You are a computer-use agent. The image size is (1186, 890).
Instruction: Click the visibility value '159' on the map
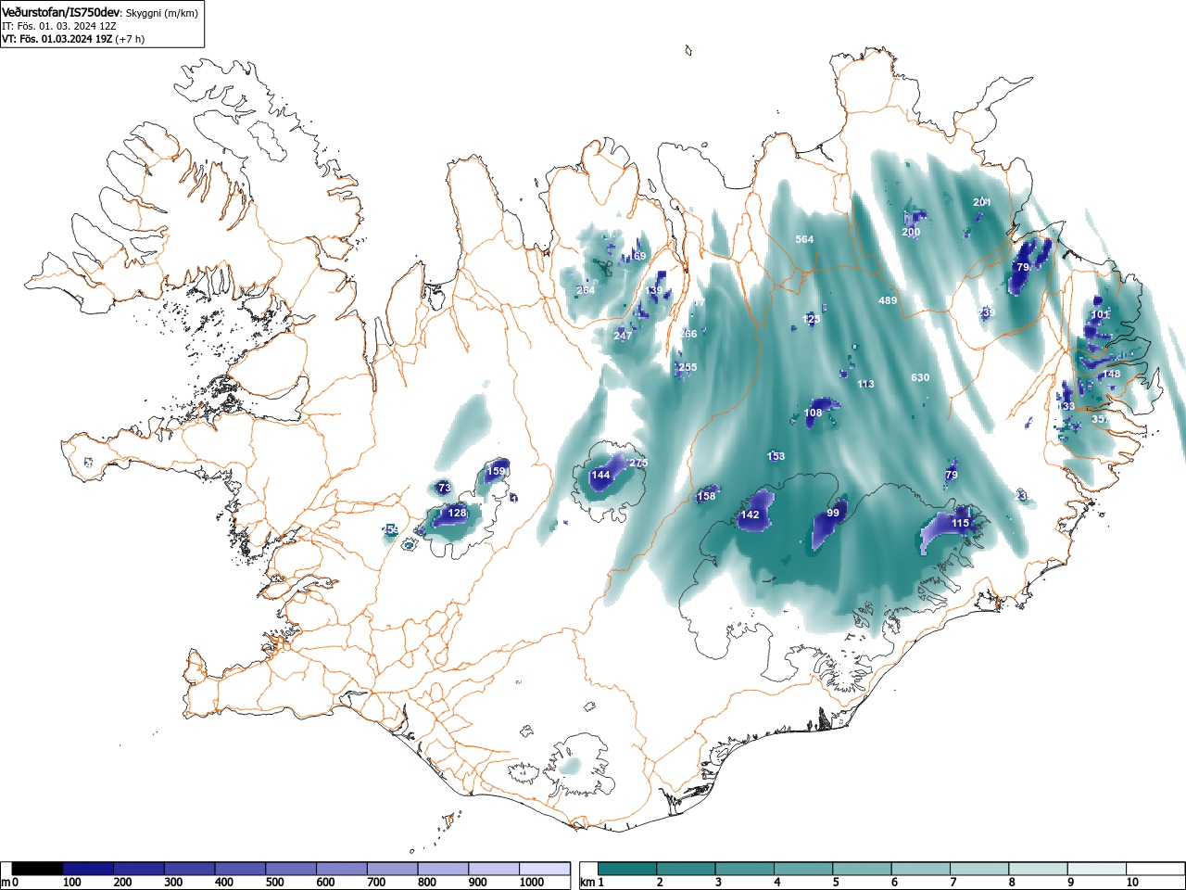(497, 471)
